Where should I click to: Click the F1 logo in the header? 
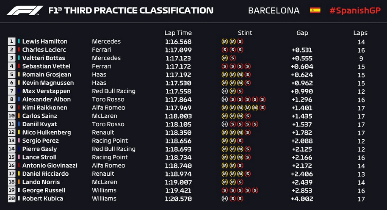tap(25, 11)
